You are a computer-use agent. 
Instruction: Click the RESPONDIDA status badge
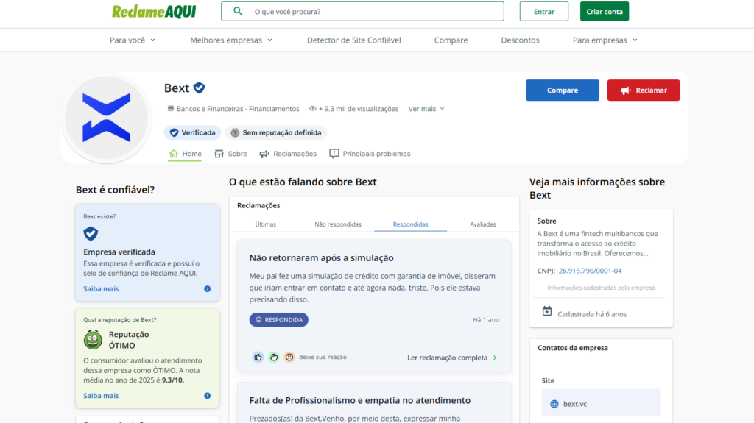pyautogui.click(x=279, y=320)
